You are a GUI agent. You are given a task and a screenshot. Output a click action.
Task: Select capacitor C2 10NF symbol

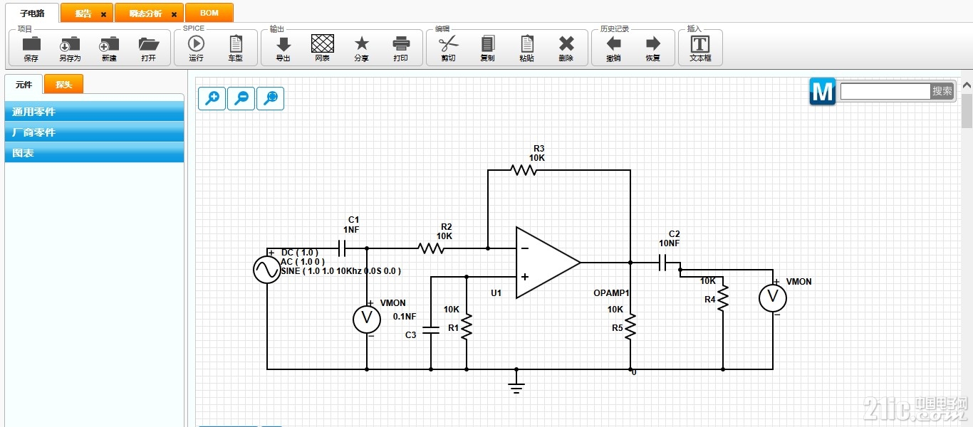point(662,263)
